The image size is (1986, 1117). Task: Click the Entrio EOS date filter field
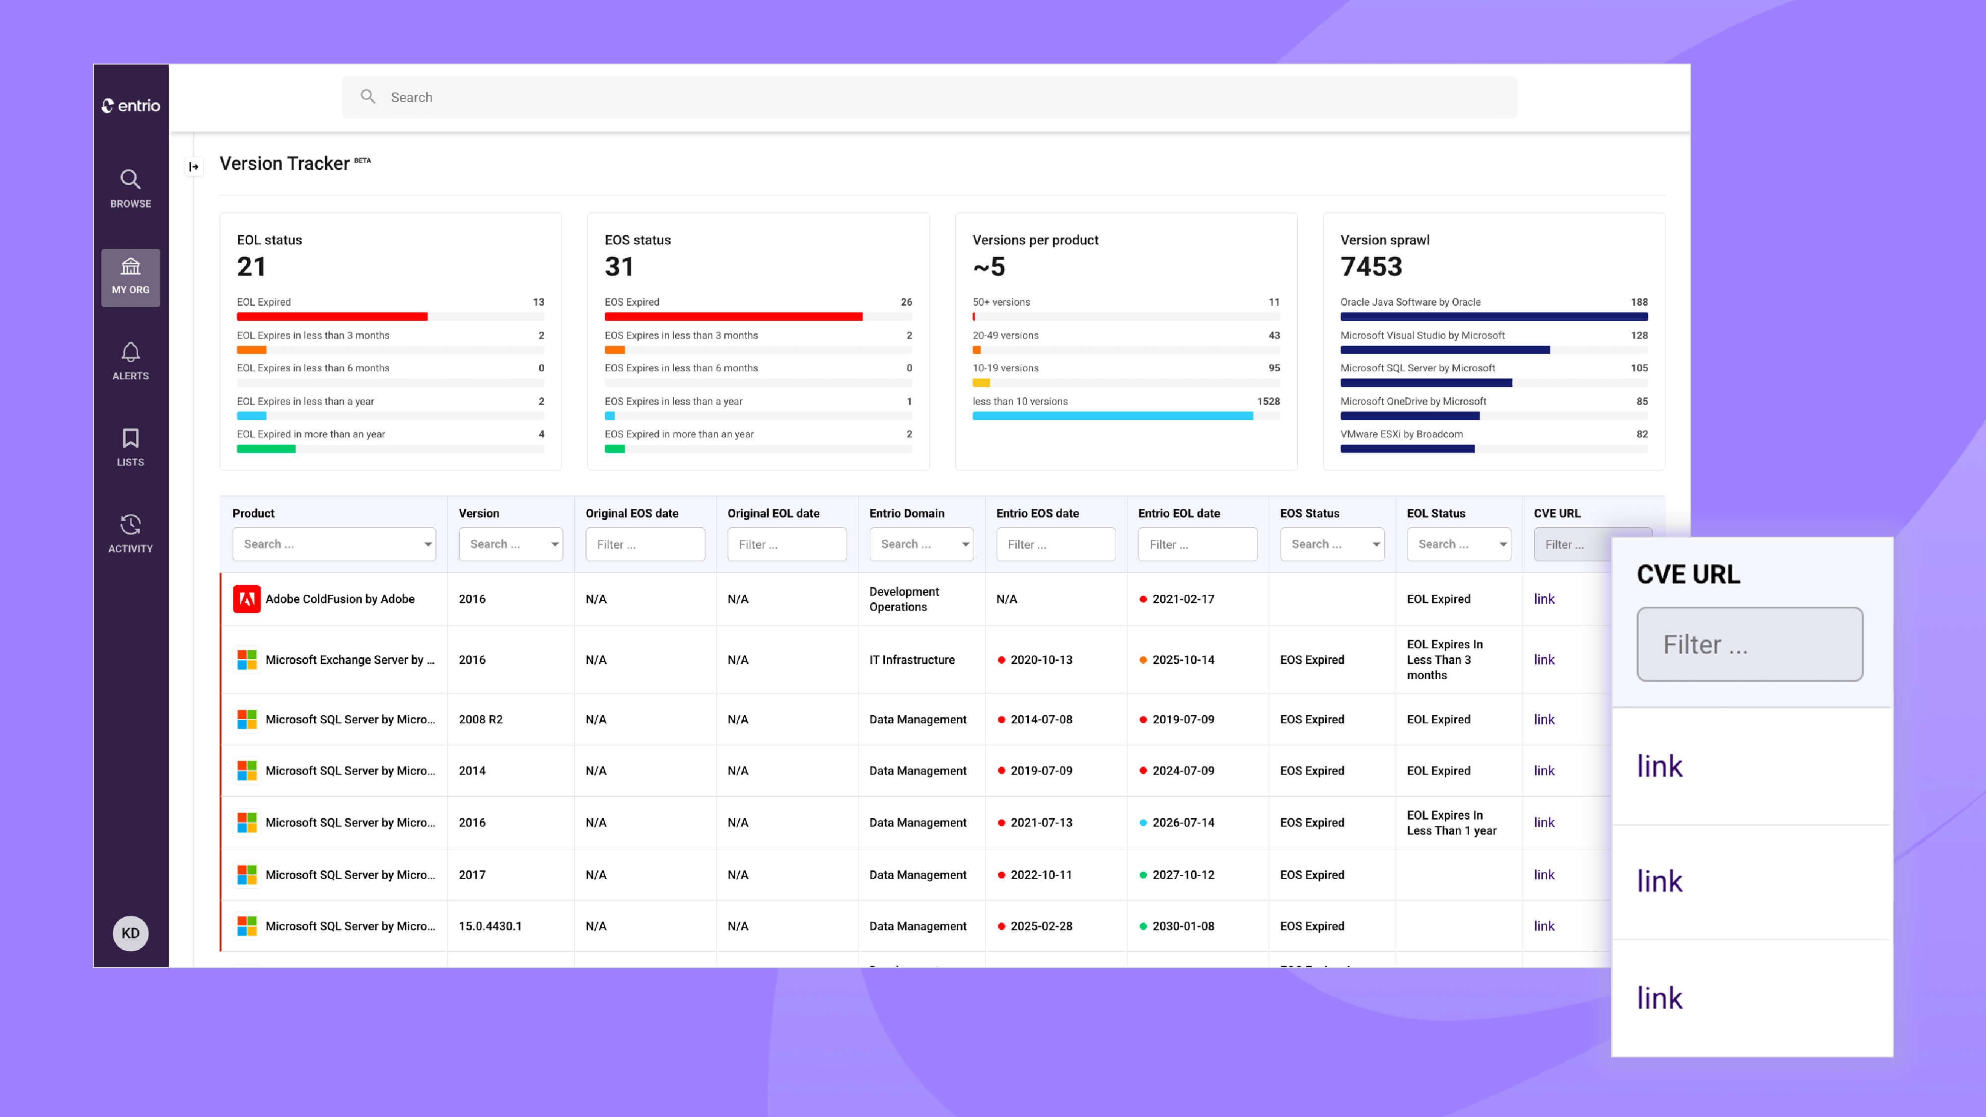click(x=1056, y=544)
